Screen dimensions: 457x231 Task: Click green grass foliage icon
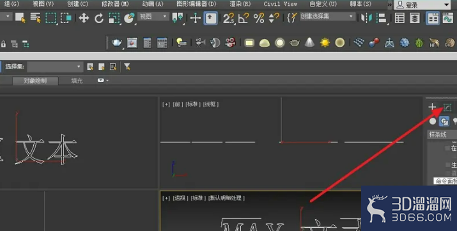(419, 43)
